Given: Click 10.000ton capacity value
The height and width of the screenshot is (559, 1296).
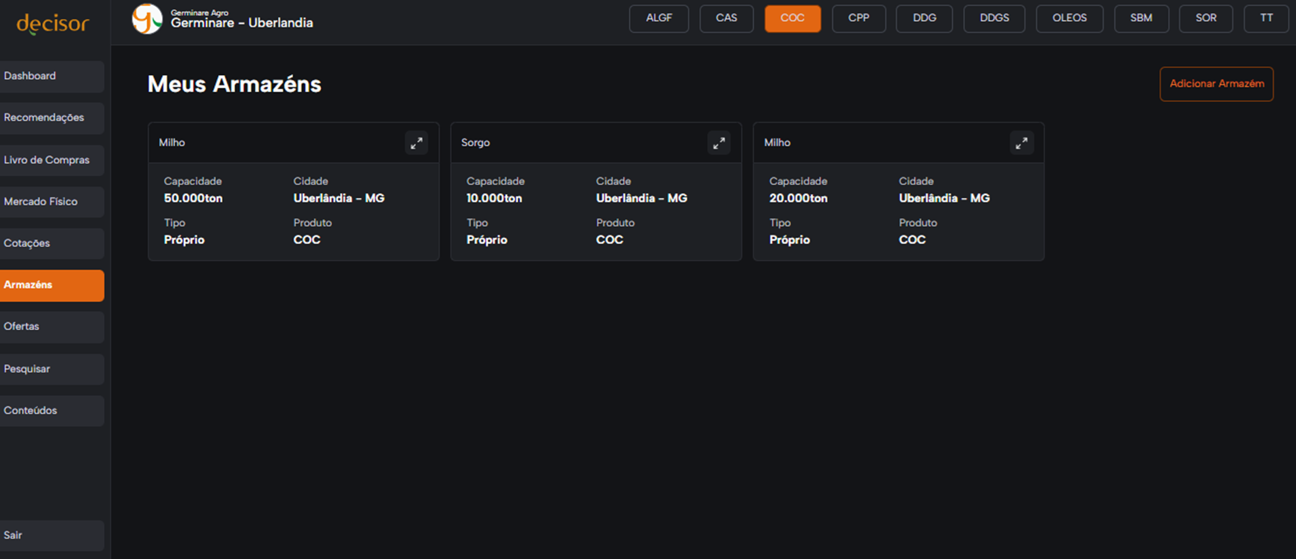Looking at the screenshot, I should tap(494, 198).
